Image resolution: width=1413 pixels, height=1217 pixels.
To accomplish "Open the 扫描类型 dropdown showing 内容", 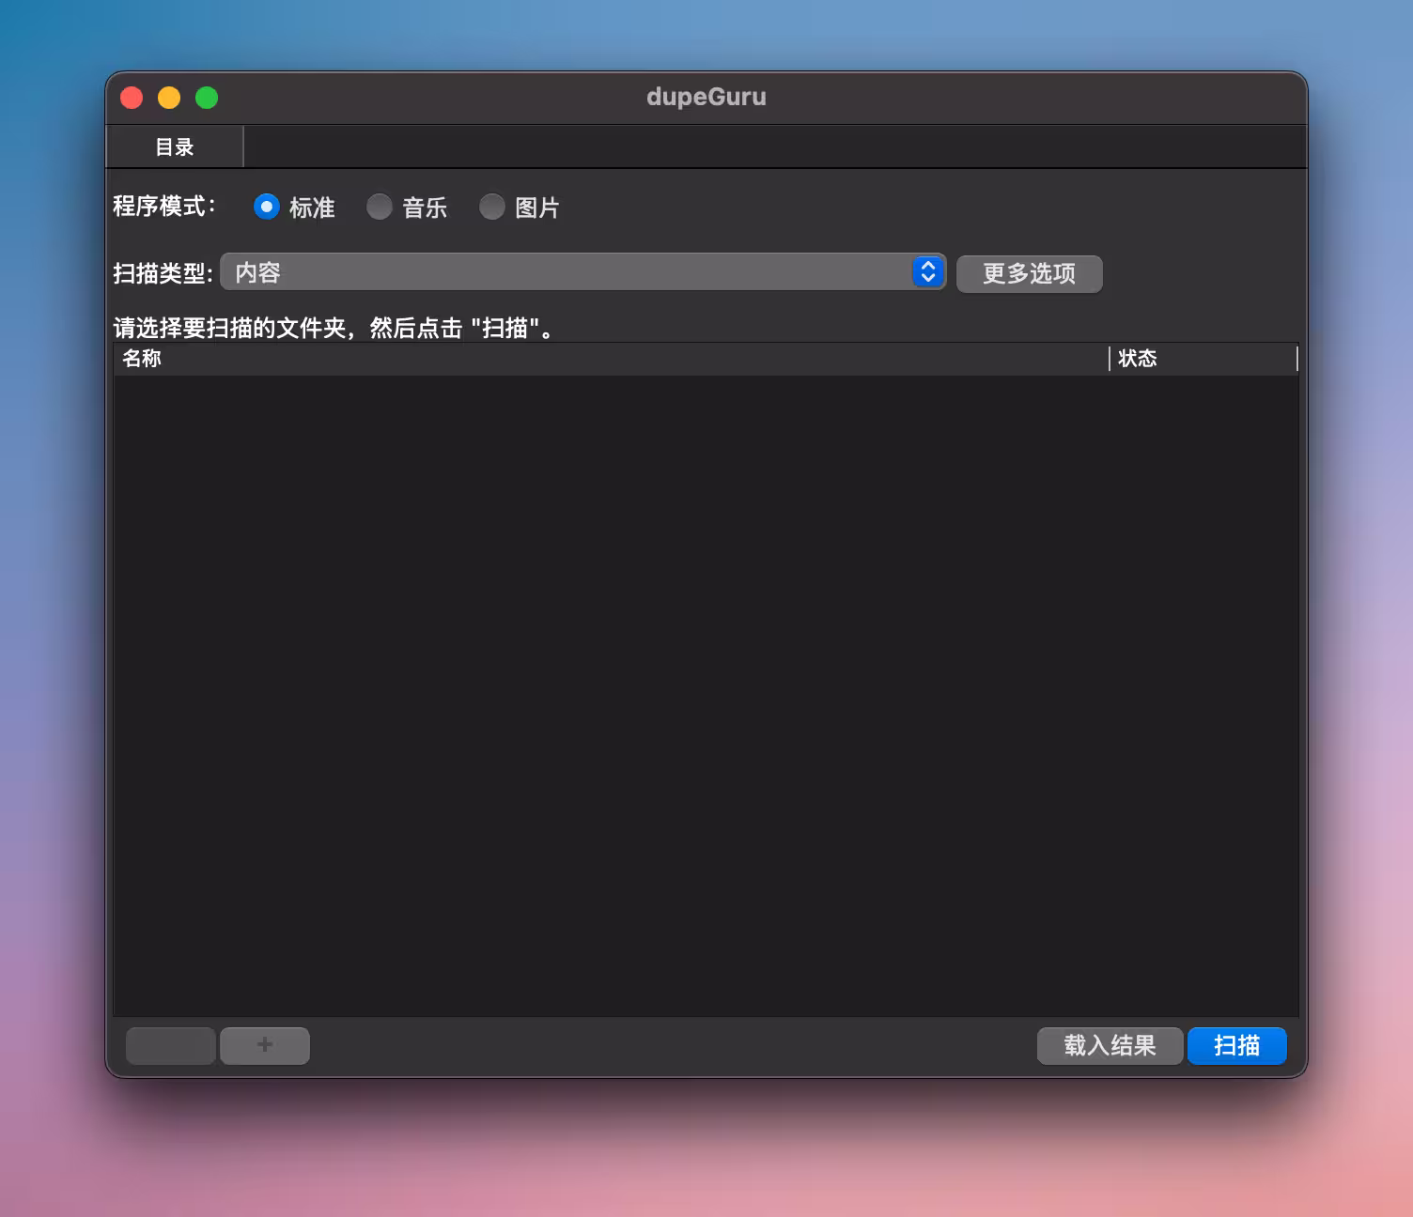I will pos(583,272).
